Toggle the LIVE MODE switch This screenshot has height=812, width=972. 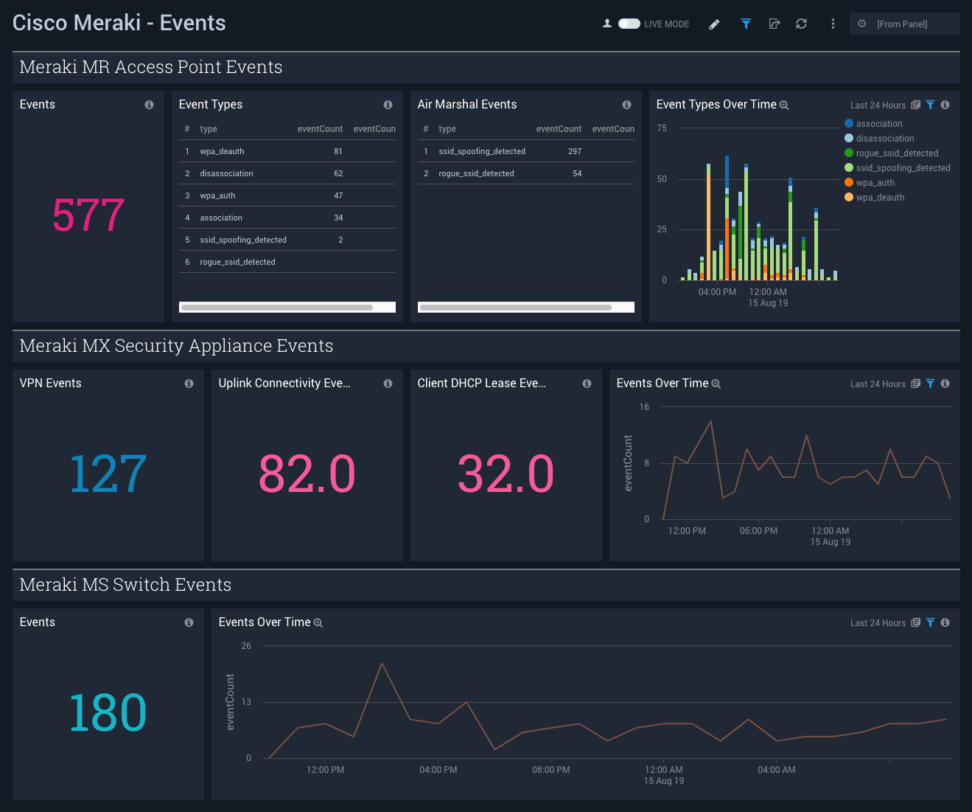click(630, 23)
